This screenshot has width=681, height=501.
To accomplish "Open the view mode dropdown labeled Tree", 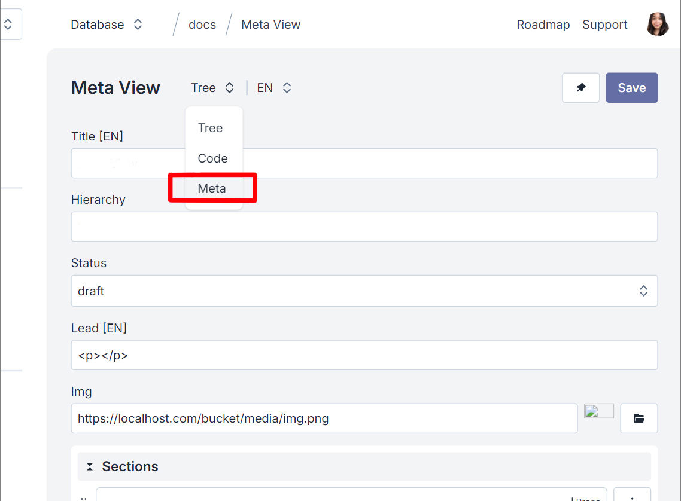I will 212,87.
